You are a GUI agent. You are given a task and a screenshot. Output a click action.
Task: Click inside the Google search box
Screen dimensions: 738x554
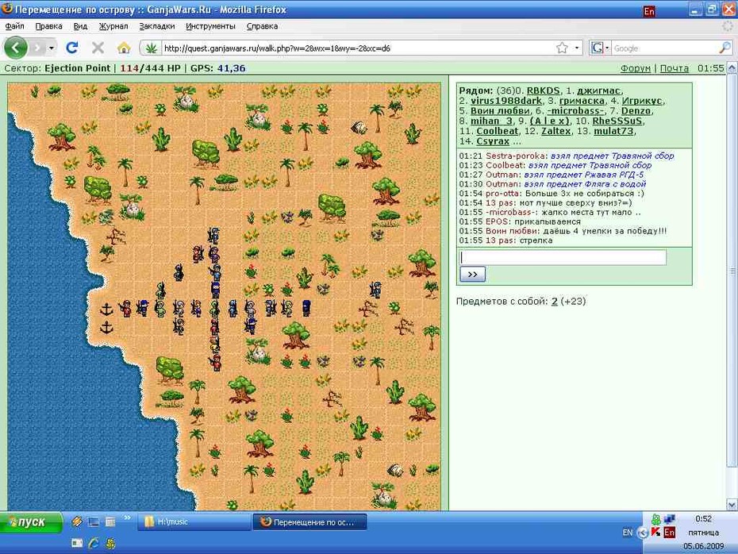[664, 48]
